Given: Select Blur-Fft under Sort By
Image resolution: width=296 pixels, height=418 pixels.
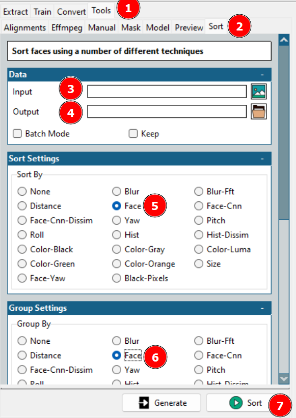Looking at the screenshot, I should tap(199, 191).
